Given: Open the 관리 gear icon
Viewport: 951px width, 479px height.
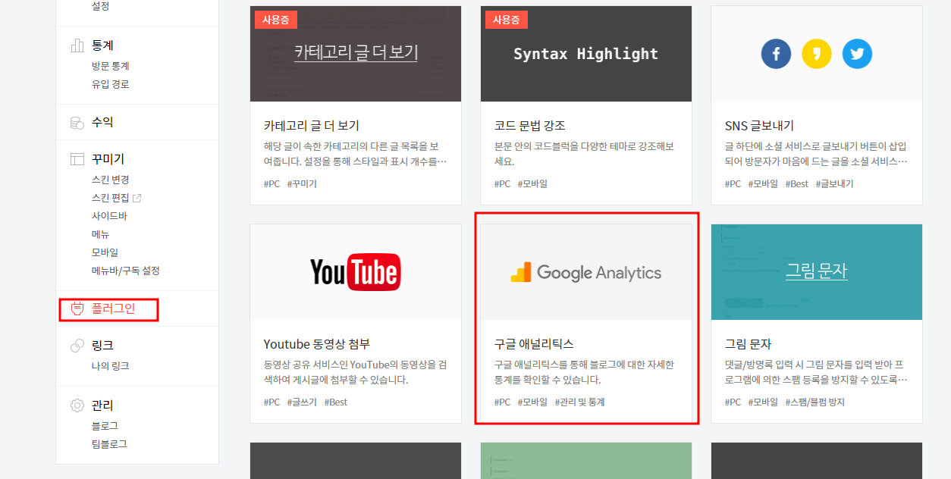Looking at the screenshot, I should 77,405.
